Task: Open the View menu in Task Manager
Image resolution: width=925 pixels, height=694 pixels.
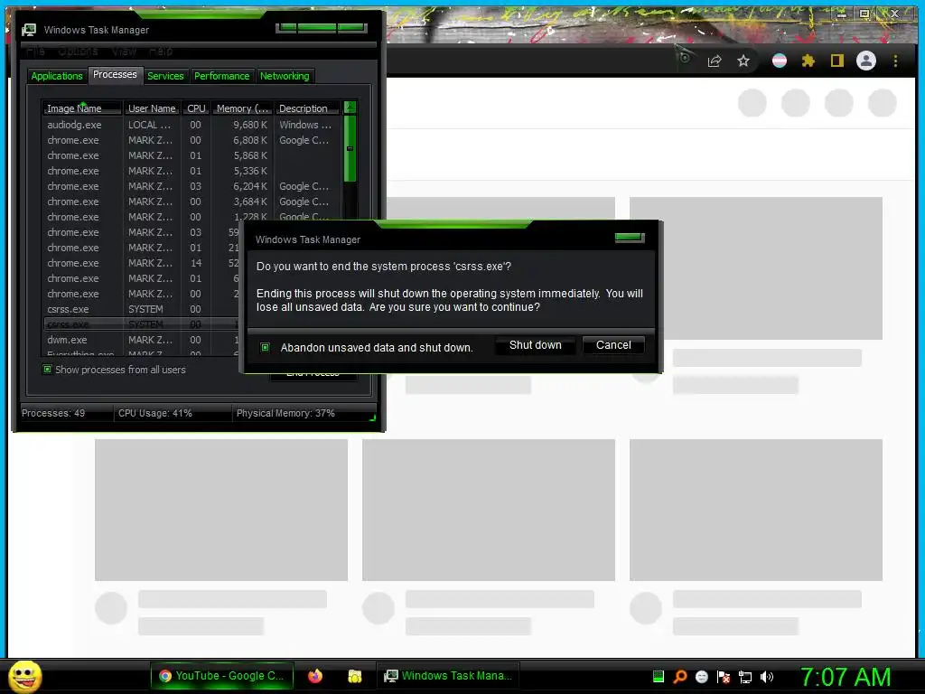Action: click(x=124, y=52)
